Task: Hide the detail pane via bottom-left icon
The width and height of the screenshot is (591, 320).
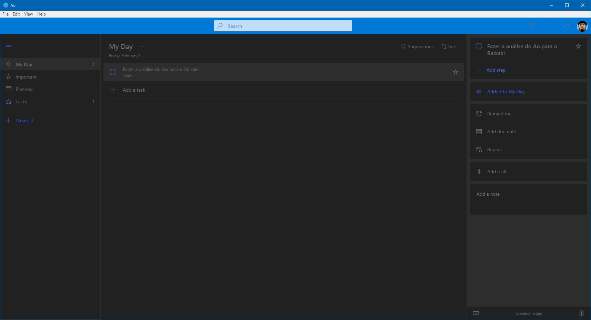Action: coord(476,313)
